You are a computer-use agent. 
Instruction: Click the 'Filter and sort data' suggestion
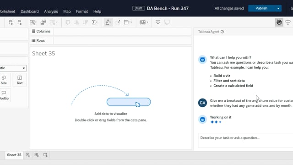point(229,81)
